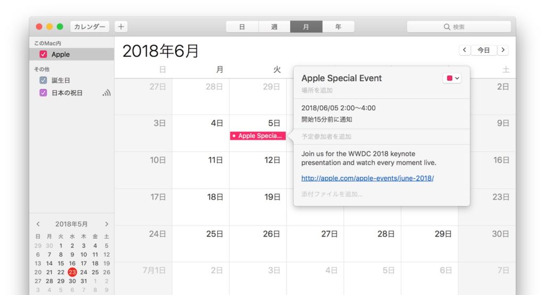Screen dimensions: 545x295
Task: Click the magnifying glass search icon
Action: tap(447, 27)
